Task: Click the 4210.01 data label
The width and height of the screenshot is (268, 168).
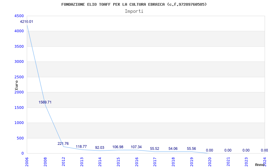Action: (26, 22)
